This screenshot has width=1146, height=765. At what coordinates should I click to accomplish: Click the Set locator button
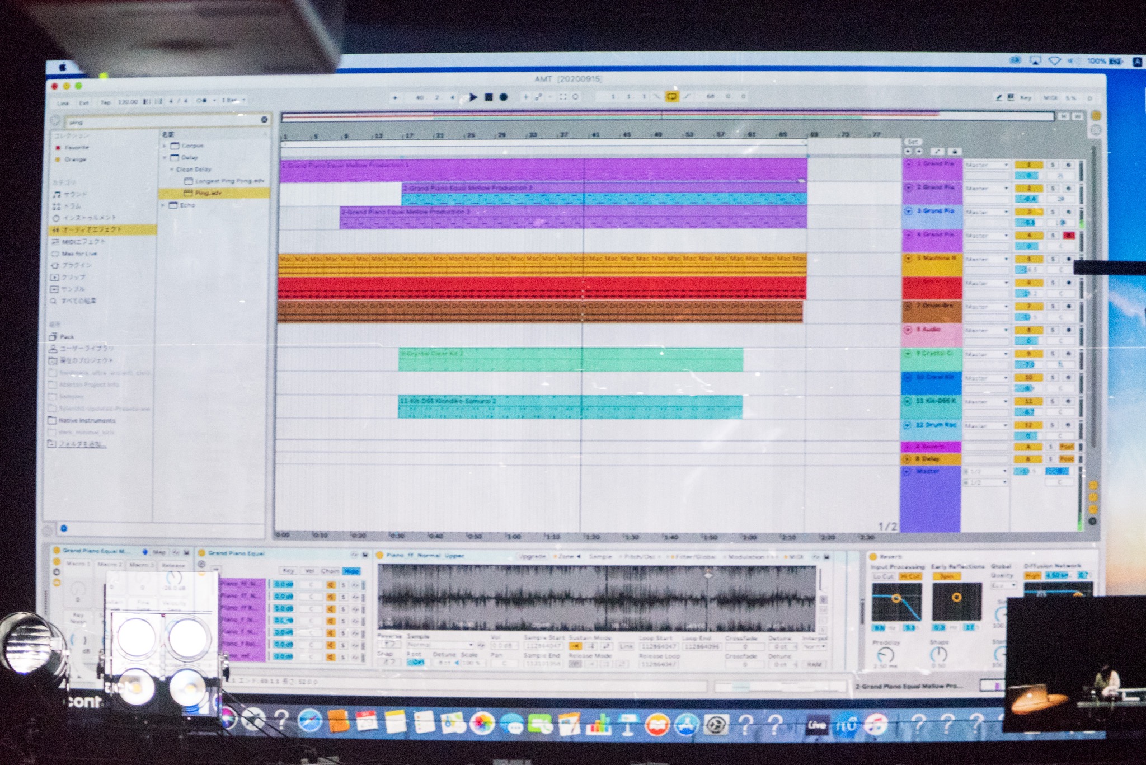(913, 142)
